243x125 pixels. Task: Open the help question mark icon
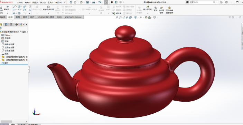[x=226, y=2]
